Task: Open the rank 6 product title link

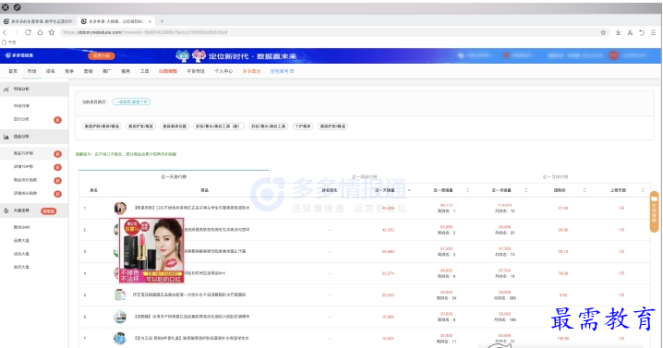Action: pos(191,317)
